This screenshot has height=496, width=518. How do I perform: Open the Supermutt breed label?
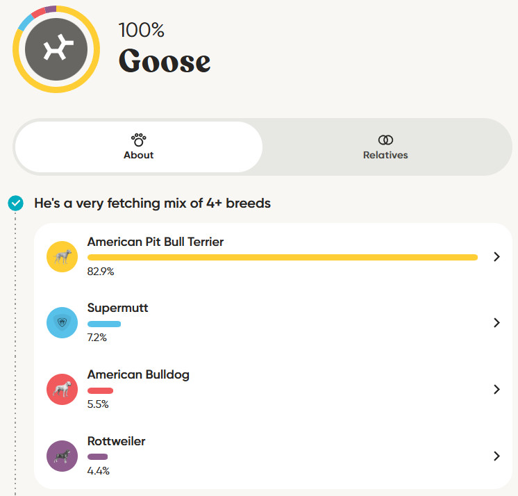point(117,308)
